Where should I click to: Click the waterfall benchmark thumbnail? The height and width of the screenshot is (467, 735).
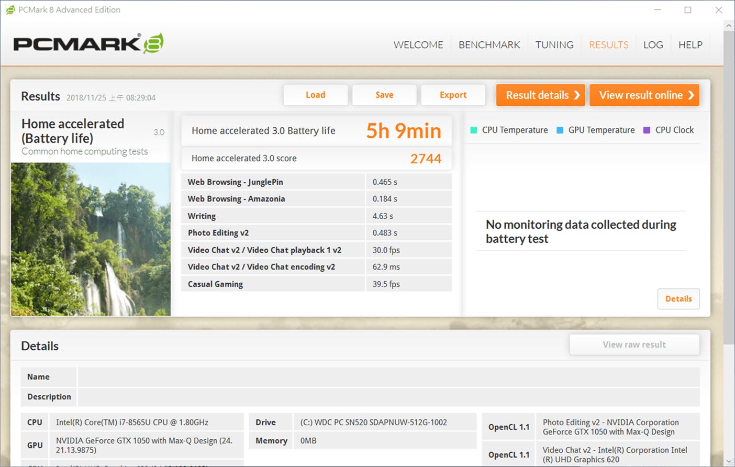[x=91, y=239]
